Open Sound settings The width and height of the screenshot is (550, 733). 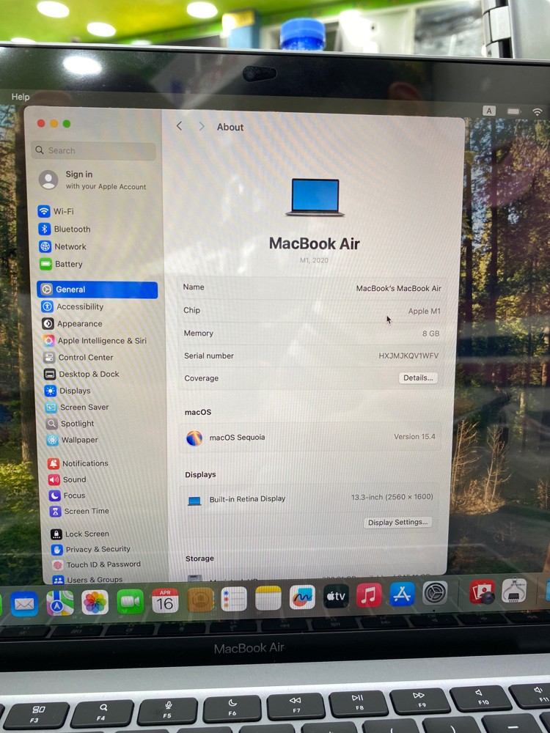coord(67,479)
